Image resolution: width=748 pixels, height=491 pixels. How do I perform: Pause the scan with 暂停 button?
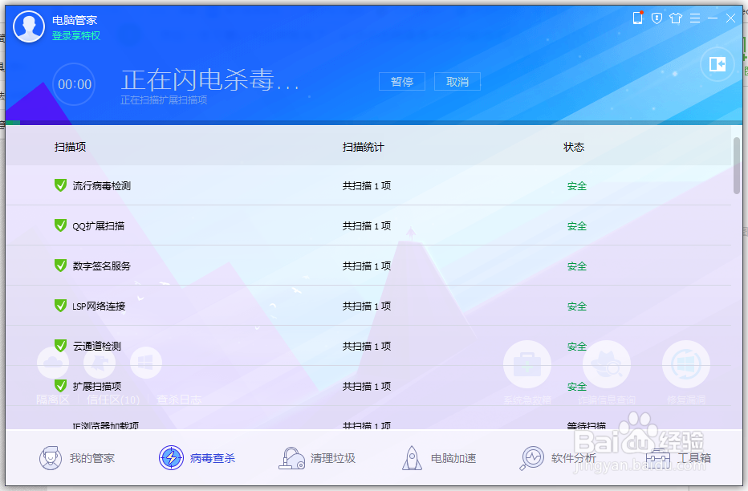pos(401,82)
